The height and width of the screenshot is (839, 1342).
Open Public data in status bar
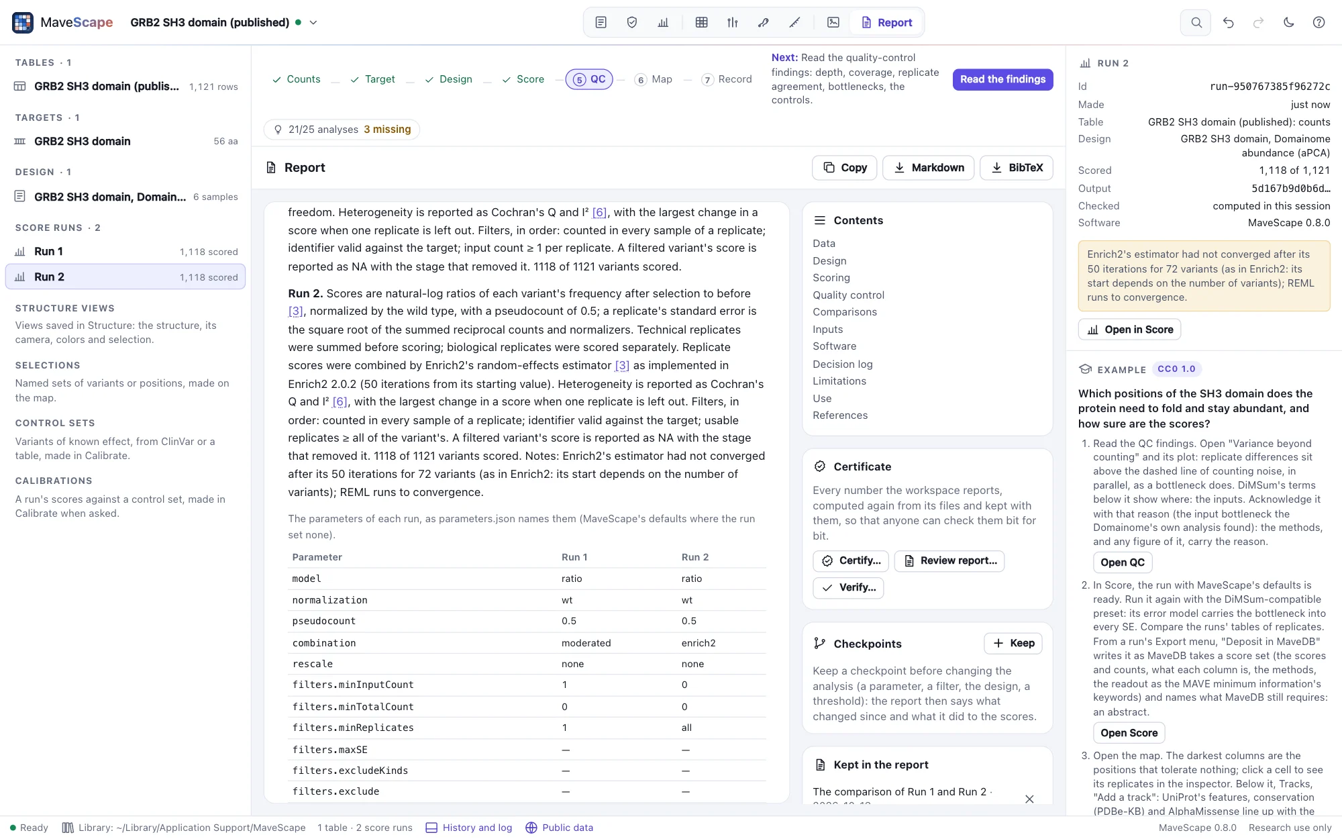pyautogui.click(x=560, y=828)
